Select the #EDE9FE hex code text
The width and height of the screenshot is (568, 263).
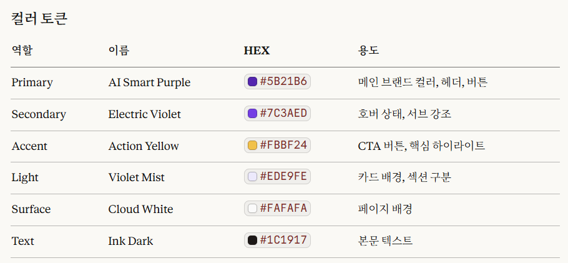tap(283, 177)
